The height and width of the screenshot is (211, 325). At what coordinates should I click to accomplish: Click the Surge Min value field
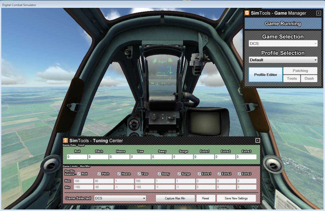185,187
